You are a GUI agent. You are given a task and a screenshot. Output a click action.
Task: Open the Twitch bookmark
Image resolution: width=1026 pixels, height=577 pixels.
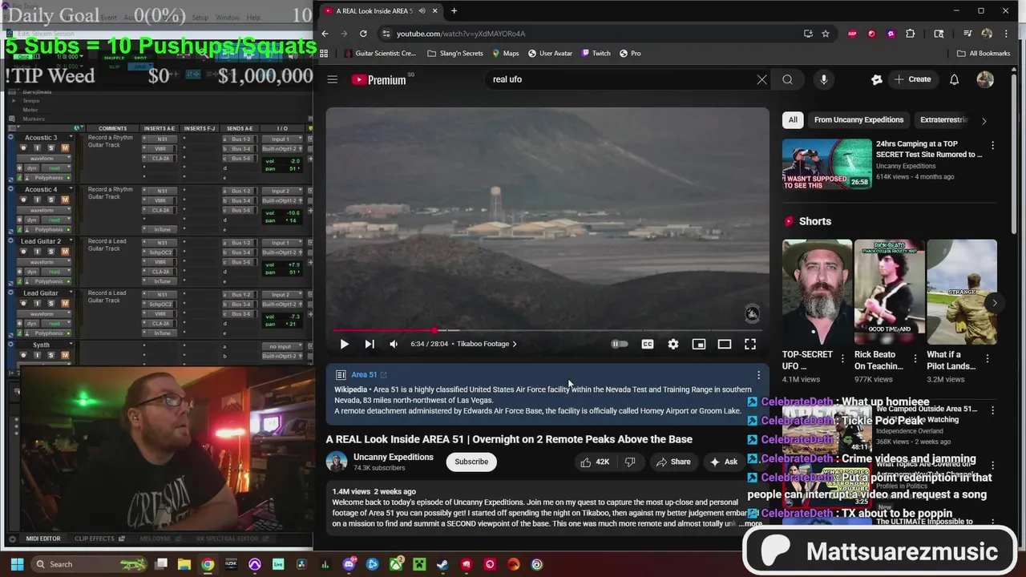point(595,54)
